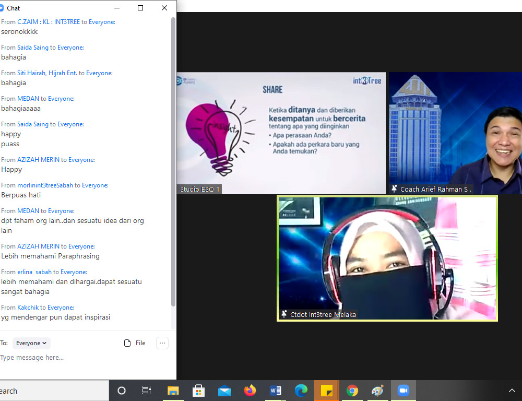The height and width of the screenshot is (401, 522).
Task: Open Google Chrome from the taskbar
Action: [352, 391]
